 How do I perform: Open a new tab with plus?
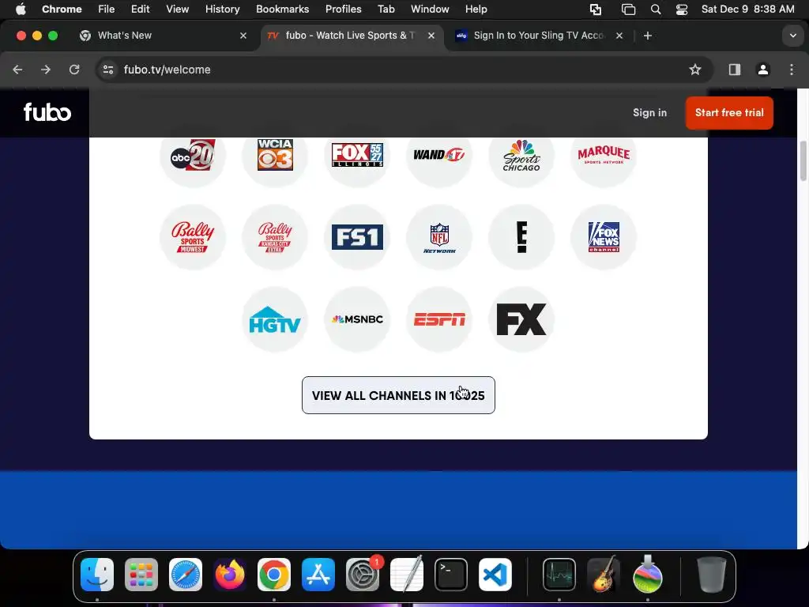pyautogui.click(x=648, y=36)
